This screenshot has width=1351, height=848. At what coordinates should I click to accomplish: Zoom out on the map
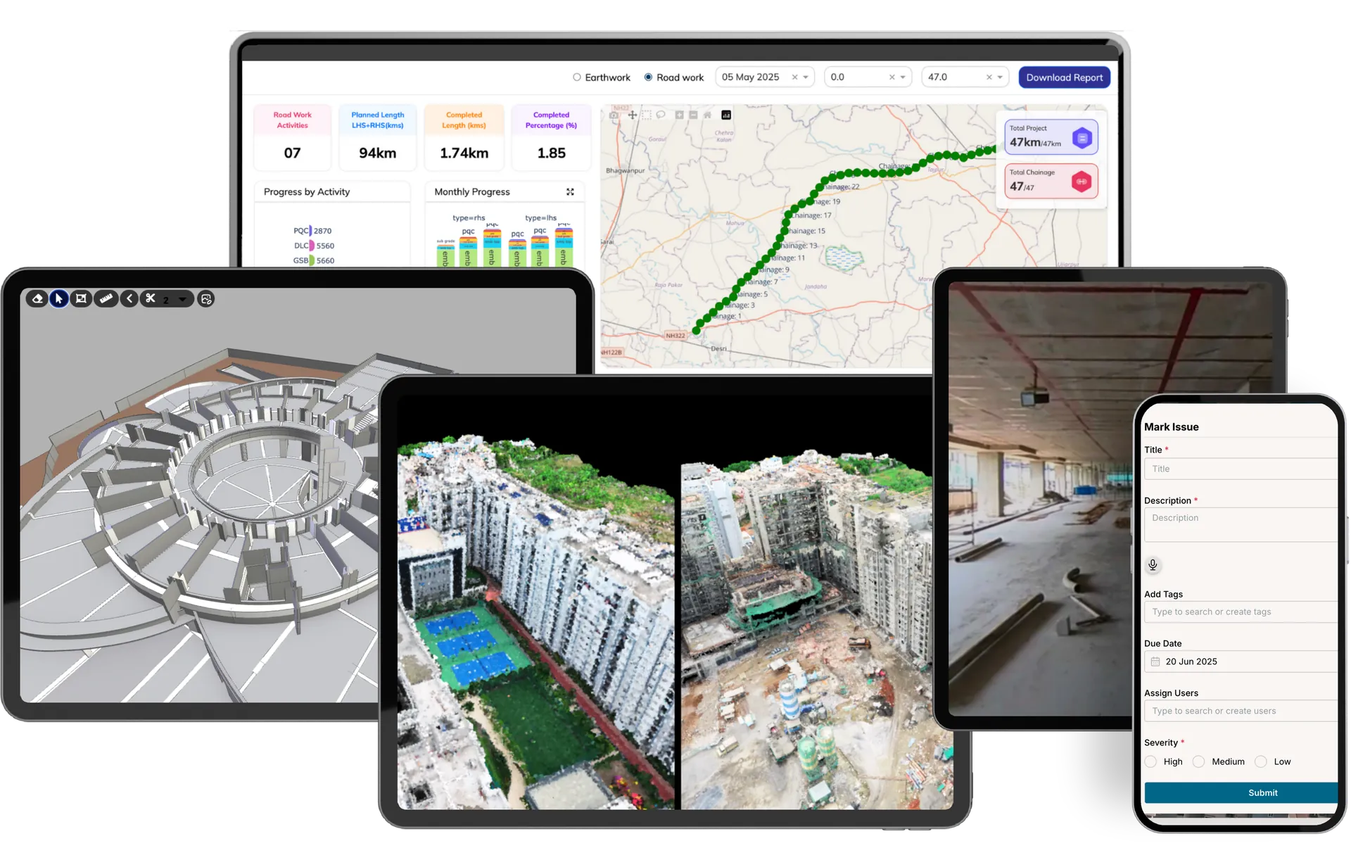click(693, 115)
